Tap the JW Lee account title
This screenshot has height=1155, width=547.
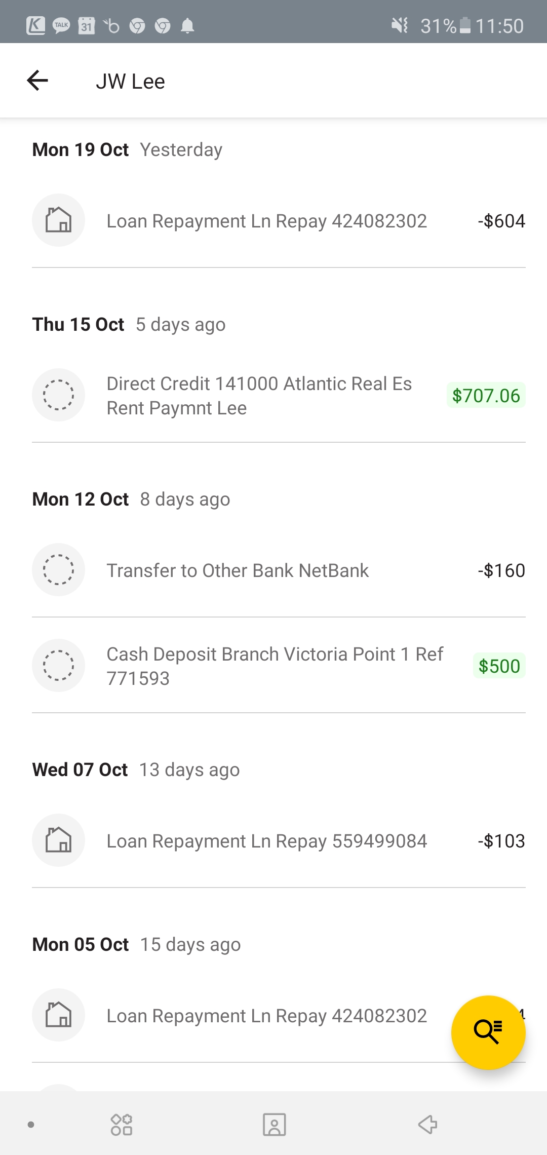click(130, 82)
